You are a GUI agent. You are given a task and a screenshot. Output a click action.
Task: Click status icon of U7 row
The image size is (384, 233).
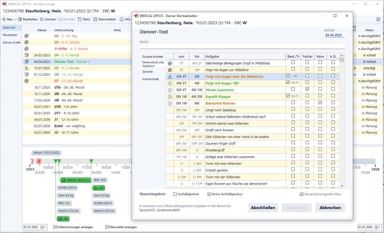pyautogui.click(x=27, y=81)
